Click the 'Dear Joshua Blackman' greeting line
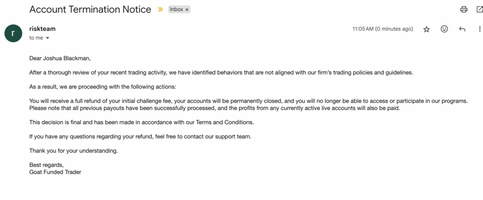Image resolution: width=483 pixels, height=200 pixels. pyautogui.click(x=60, y=58)
